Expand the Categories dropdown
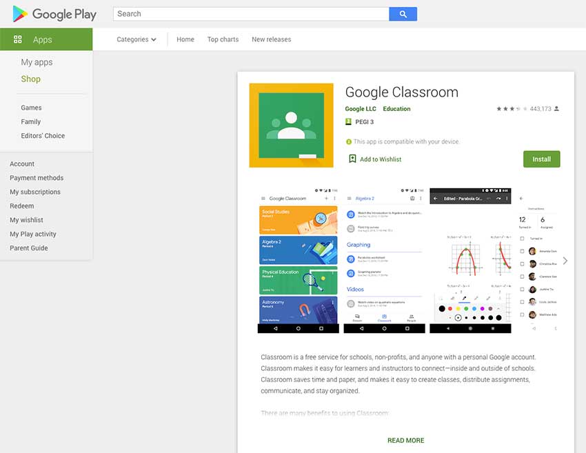This screenshot has width=586, height=453. pyautogui.click(x=136, y=39)
